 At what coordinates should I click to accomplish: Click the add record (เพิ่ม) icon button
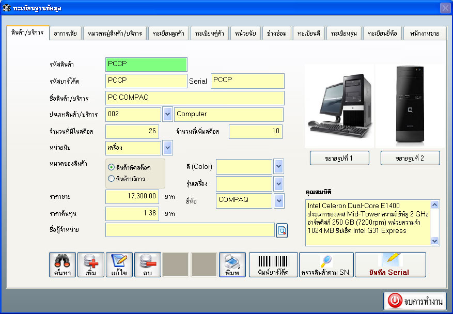[x=91, y=265]
